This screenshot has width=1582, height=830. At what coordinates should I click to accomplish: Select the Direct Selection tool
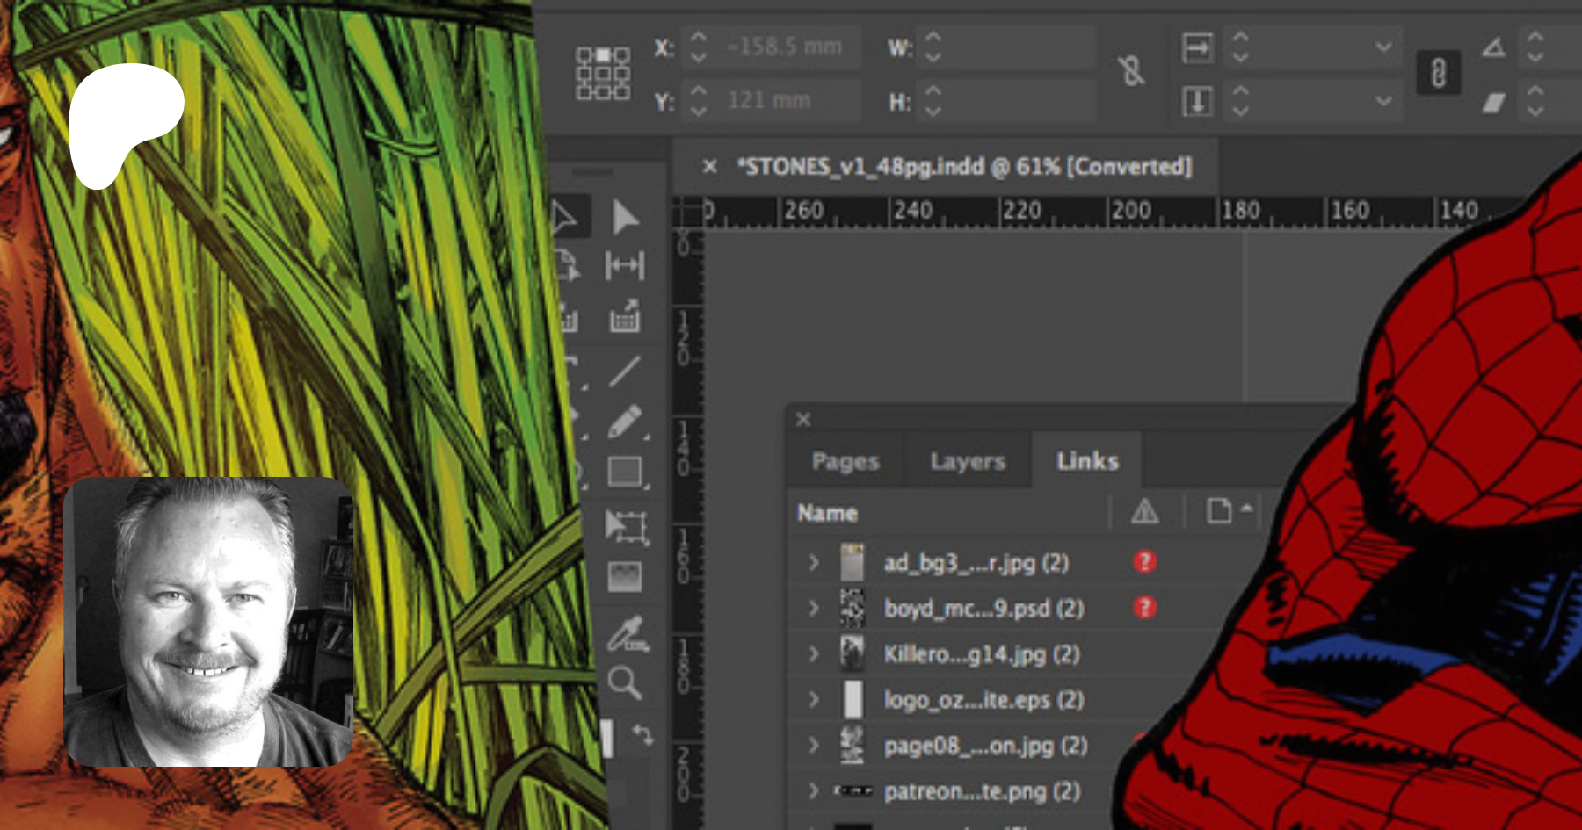pos(625,217)
